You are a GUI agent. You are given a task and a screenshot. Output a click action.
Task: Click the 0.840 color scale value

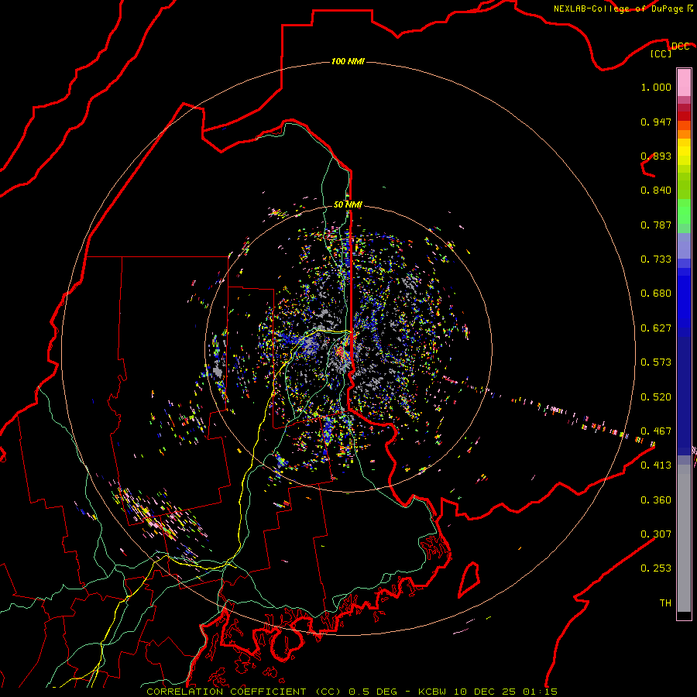click(x=656, y=191)
